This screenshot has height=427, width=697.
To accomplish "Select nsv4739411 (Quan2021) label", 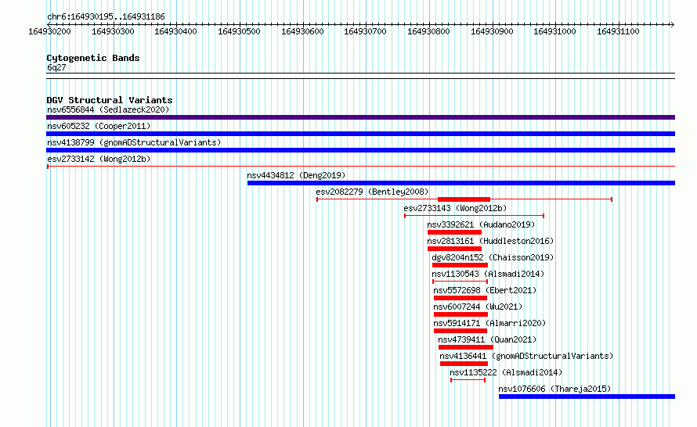I will tap(487, 339).
